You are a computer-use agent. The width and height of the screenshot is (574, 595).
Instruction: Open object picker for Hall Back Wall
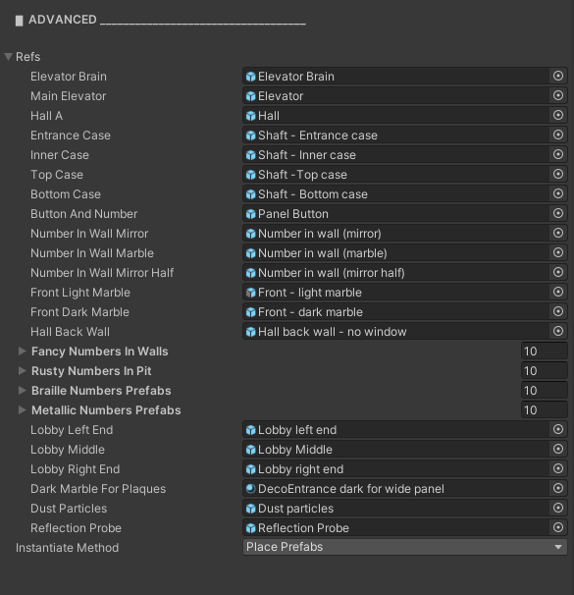click(557, 331)
